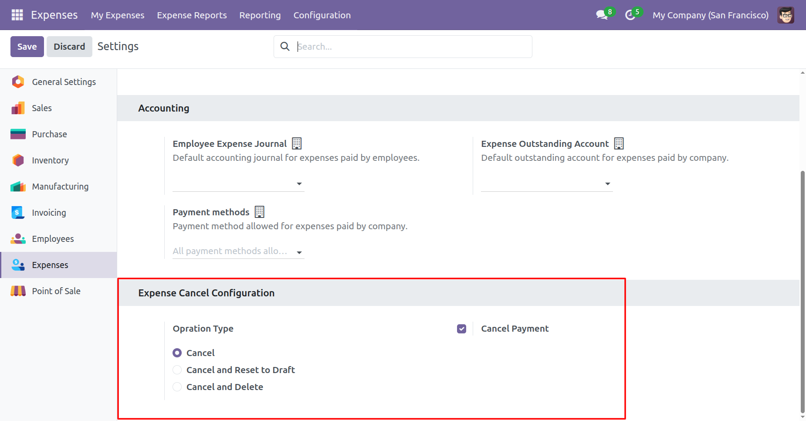Click the Save button
The image size is (806, 421).
coord(27,47)
